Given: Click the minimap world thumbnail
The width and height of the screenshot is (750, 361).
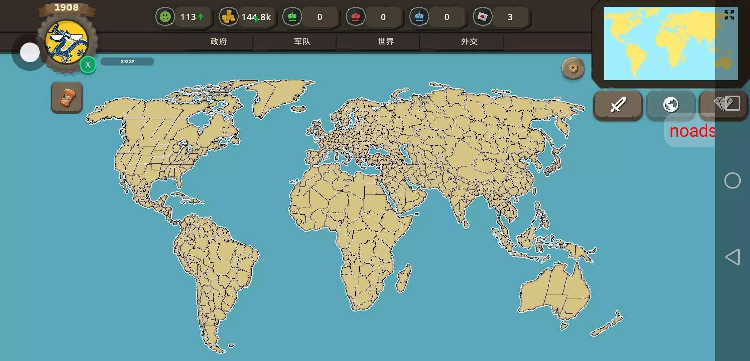Looking at the screenshot, I should click(x=660, y=43).
